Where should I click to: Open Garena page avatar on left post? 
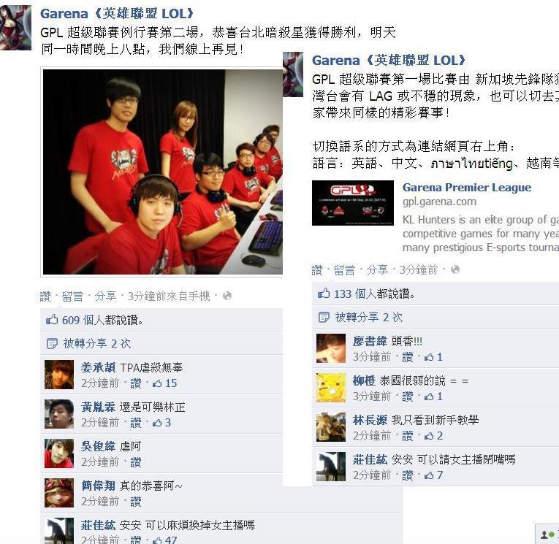click(15, 28)
